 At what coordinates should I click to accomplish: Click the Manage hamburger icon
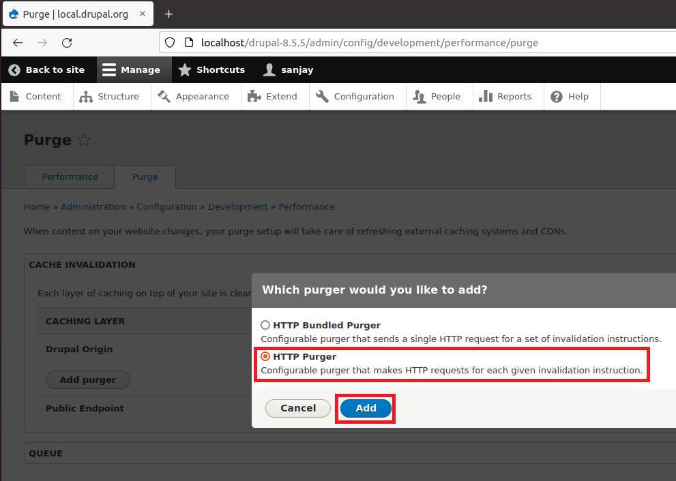pos(109,69)
